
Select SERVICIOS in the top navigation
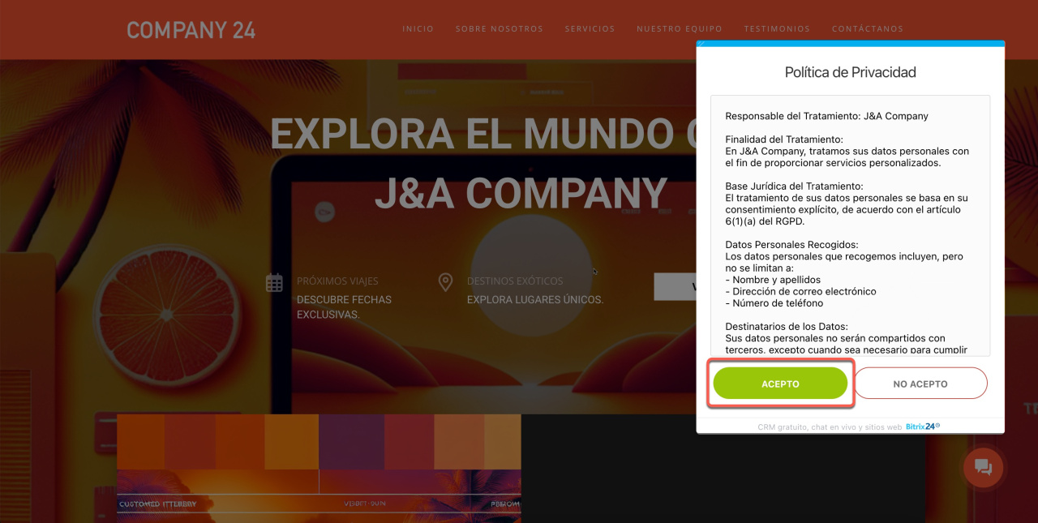coord(590,29)
